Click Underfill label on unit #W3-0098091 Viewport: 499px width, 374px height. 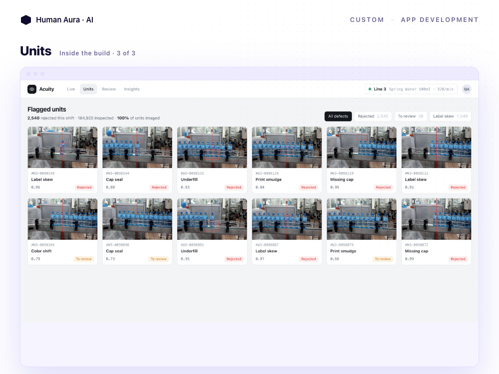pos(189,251)
